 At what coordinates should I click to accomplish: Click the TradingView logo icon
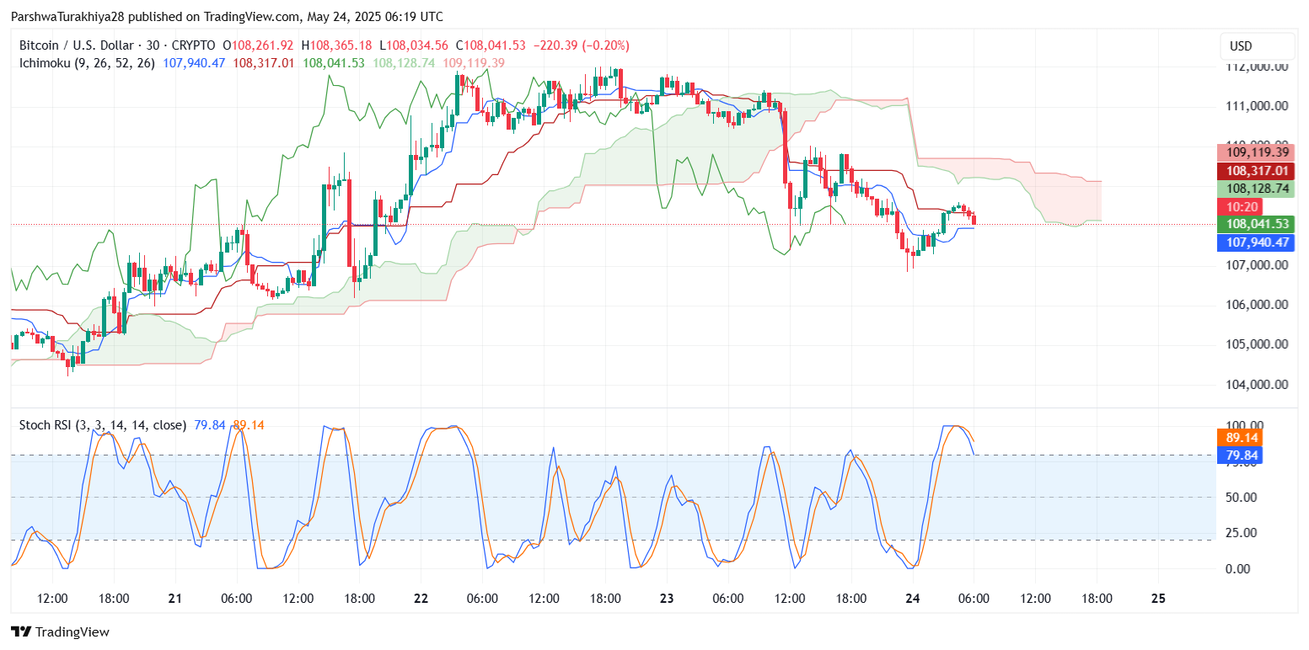point(21,631)
